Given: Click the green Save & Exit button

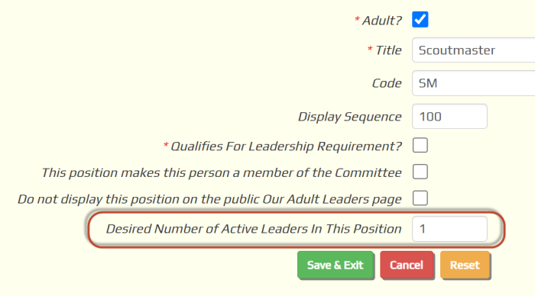Looking at the screenshot, I should pos(336,265).
